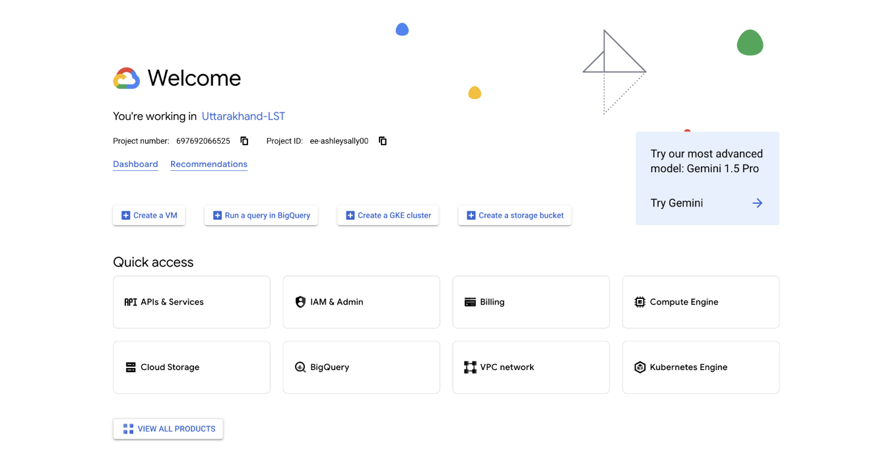Viewport: 887px width, 475px height.
Task: Click the plus icon on Create a VM
Action: point(125,216)
